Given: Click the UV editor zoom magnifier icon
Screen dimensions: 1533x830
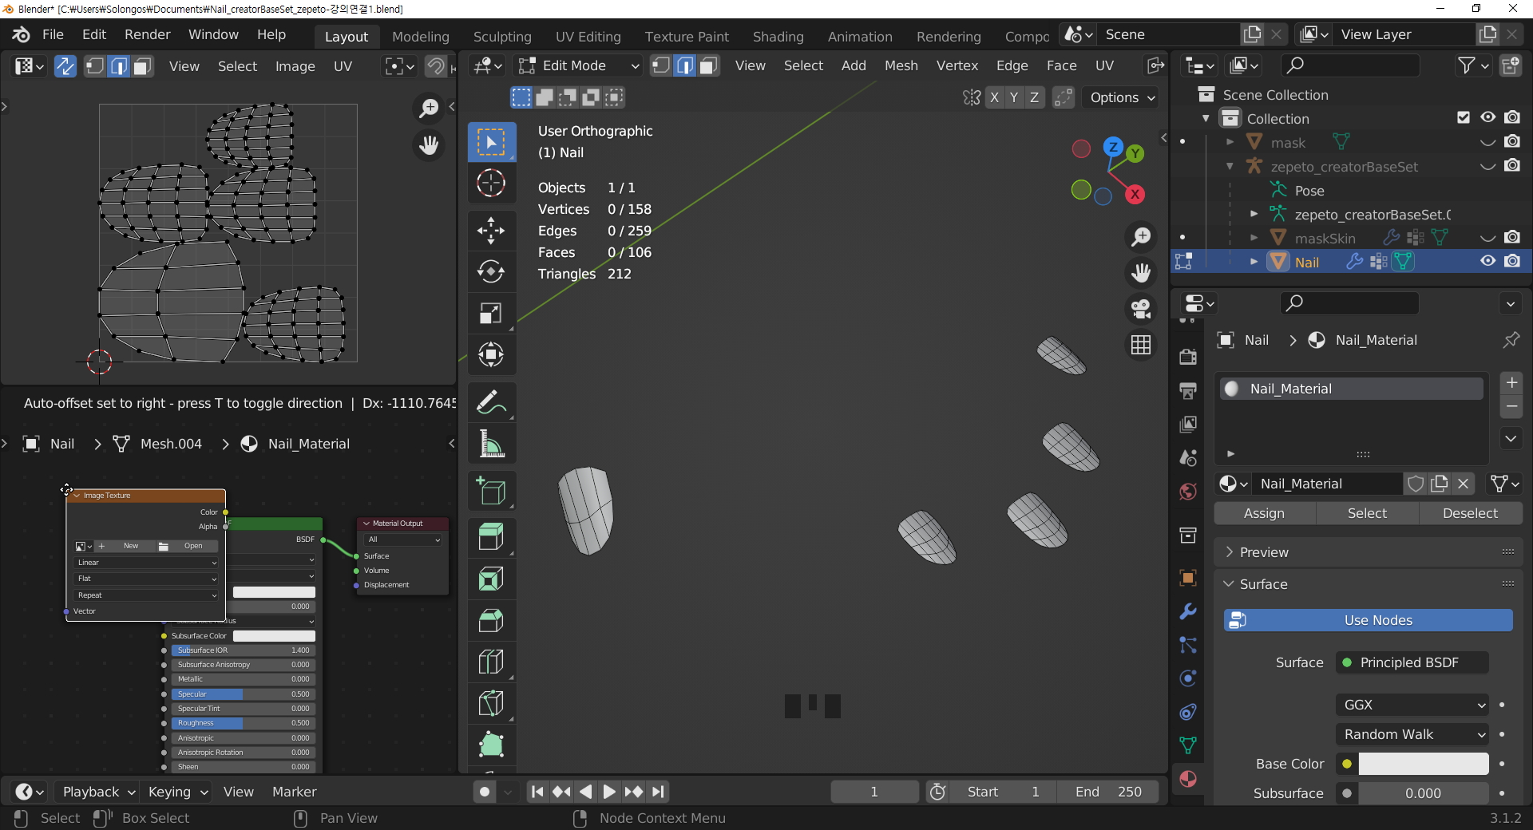Looking at the screenshot, I should click(429, 108).
